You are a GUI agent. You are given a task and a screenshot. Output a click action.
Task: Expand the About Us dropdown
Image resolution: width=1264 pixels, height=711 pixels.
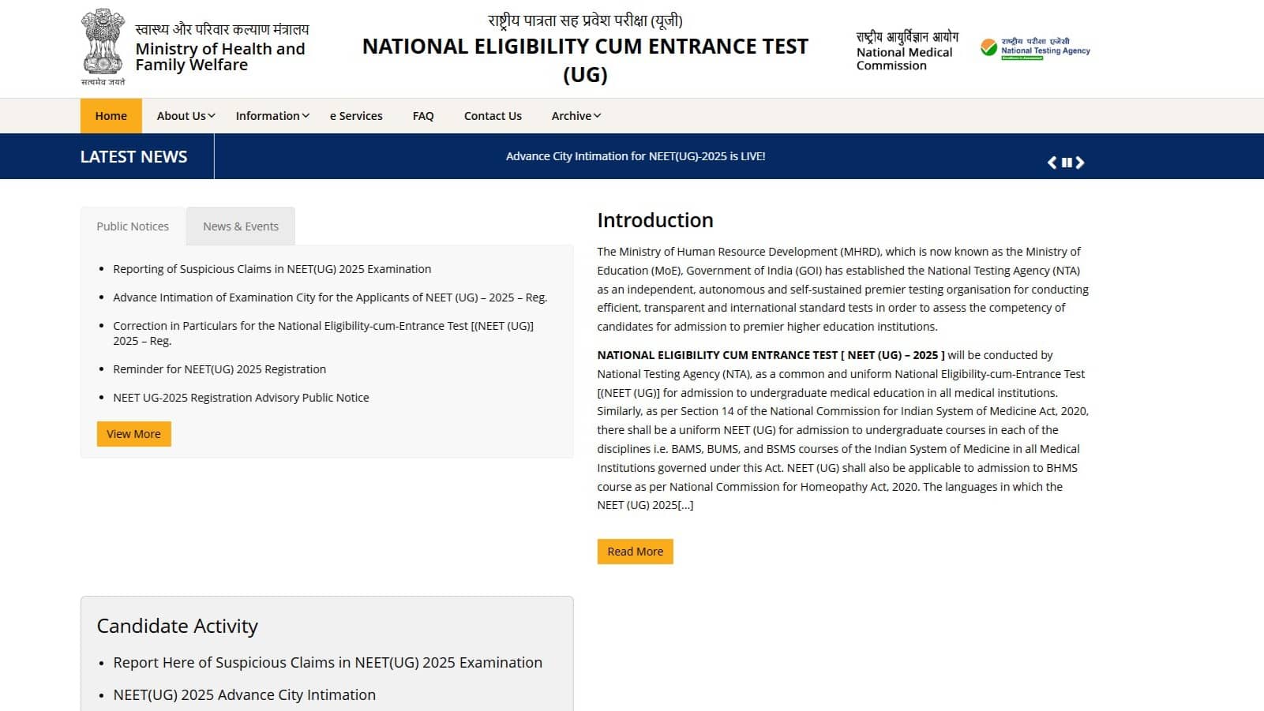click(183, 116)
